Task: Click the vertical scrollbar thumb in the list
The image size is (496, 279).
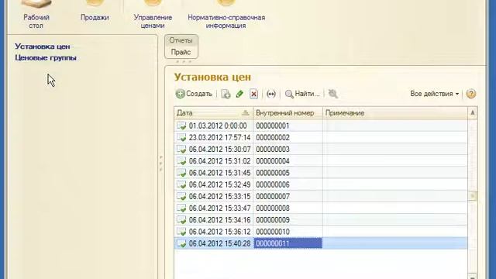Action: pyautogui.click(x=473, y=196)
